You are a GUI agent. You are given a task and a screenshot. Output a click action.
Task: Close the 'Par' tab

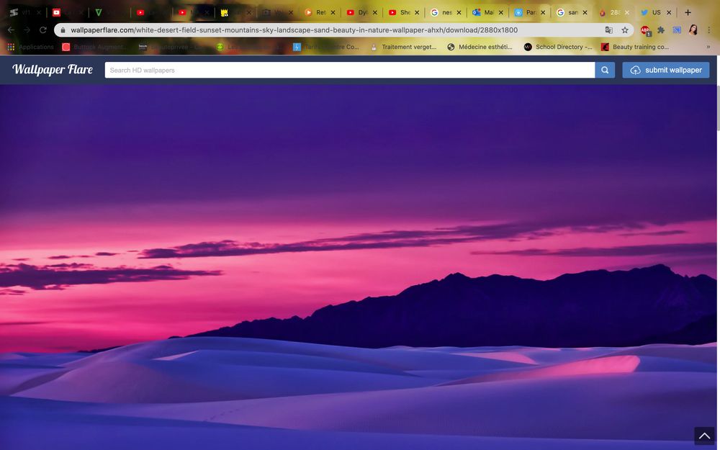click(543, 12)
